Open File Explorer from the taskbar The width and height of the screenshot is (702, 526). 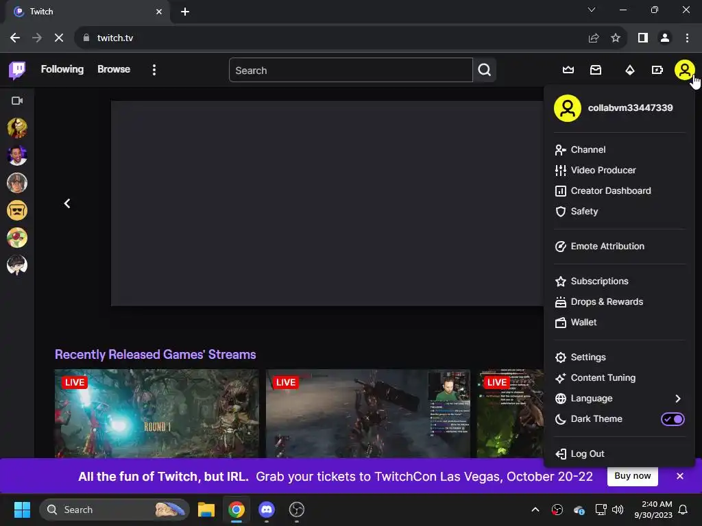(206, 510)
